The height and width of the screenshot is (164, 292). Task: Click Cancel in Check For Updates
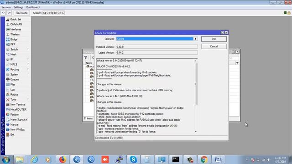click(214, 46)
